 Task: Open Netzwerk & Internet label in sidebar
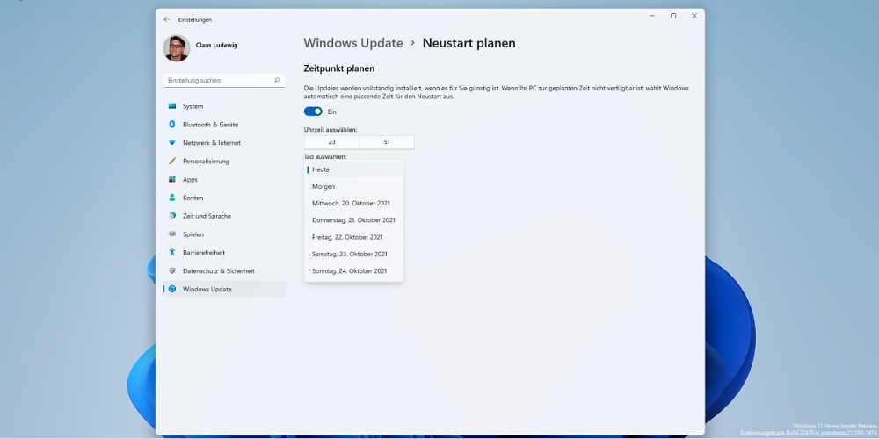coord(211,143)
